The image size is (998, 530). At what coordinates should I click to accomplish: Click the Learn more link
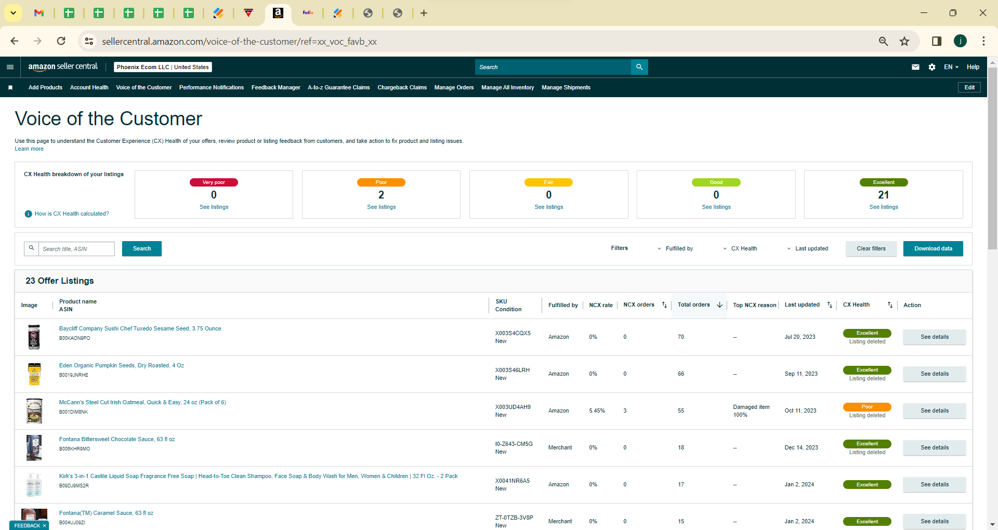pyautogui.click(x=29, y=149)
